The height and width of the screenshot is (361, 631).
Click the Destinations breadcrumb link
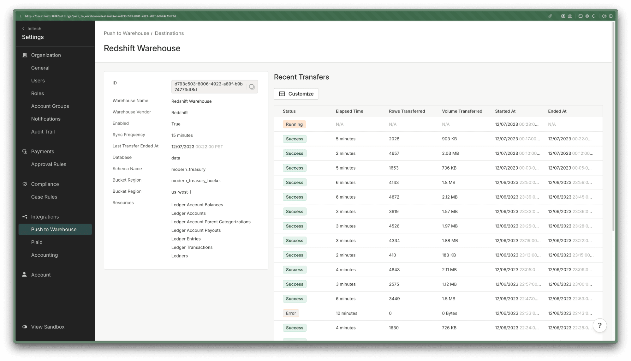coord(169,33)
